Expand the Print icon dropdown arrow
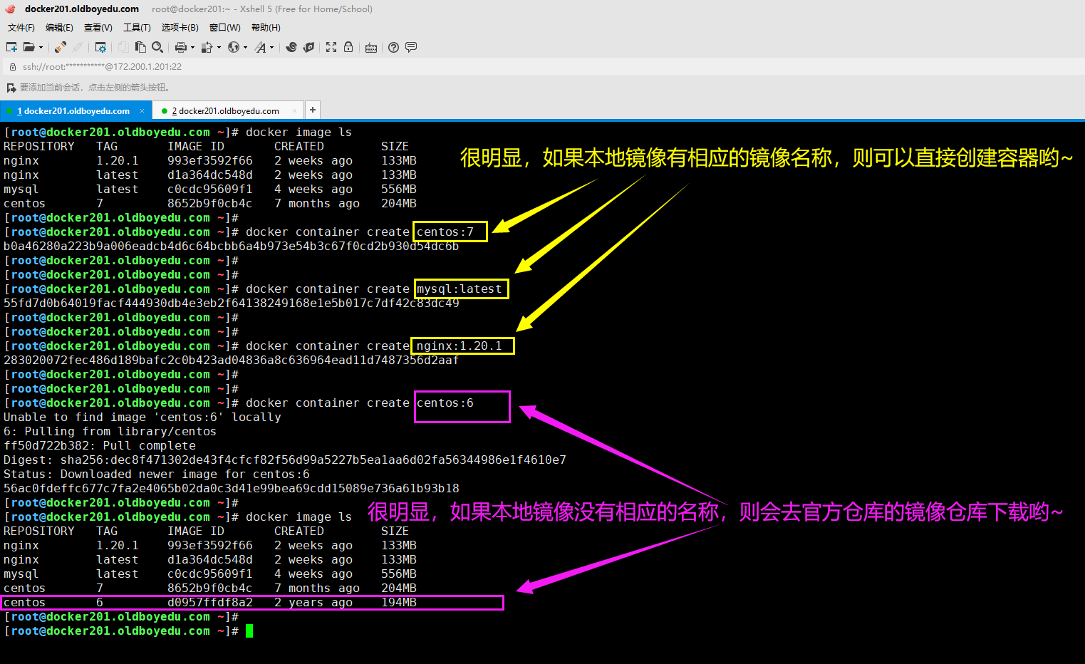 [x=192, y=48]
